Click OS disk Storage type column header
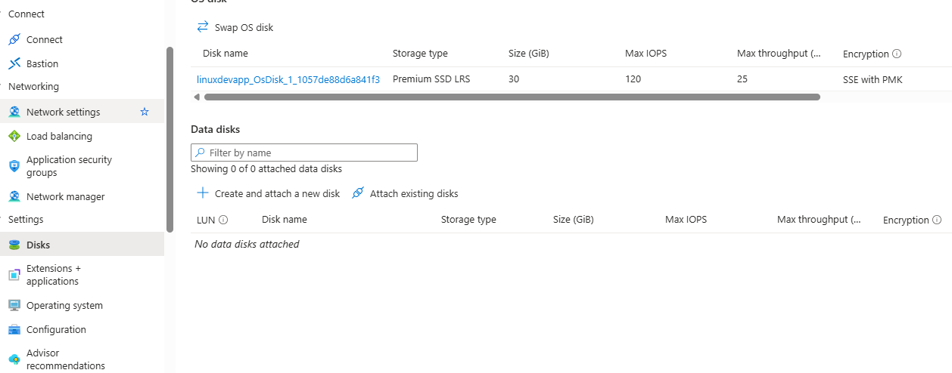The height and width of the screenshot is (373, 952). click(420, 54)
